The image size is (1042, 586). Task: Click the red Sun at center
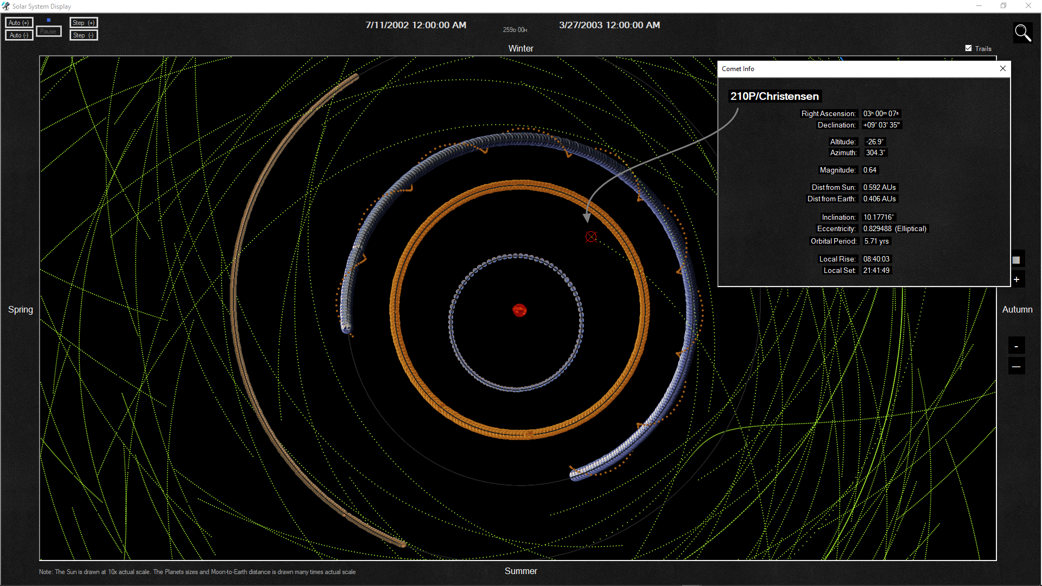tap(519, 310)
